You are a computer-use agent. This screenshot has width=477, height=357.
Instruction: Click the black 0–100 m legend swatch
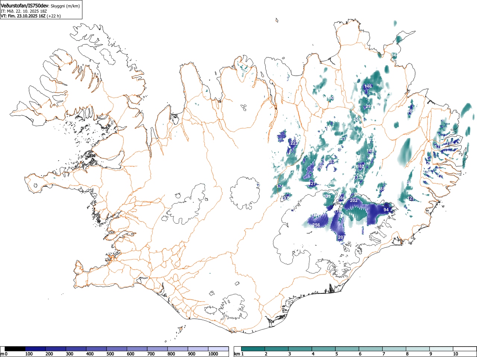pos(15,349)
